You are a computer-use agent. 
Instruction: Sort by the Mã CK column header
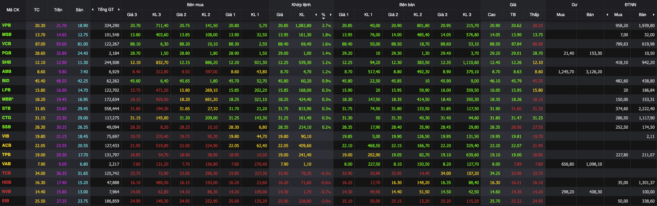click(x=13, y=10)
